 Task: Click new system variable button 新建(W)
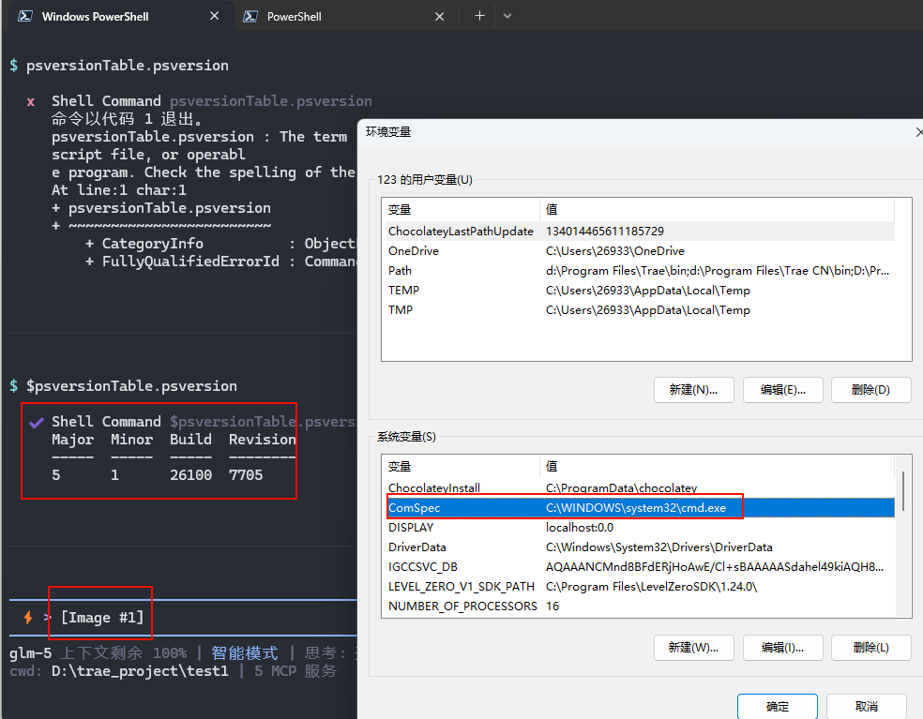(x=693, y=647)
